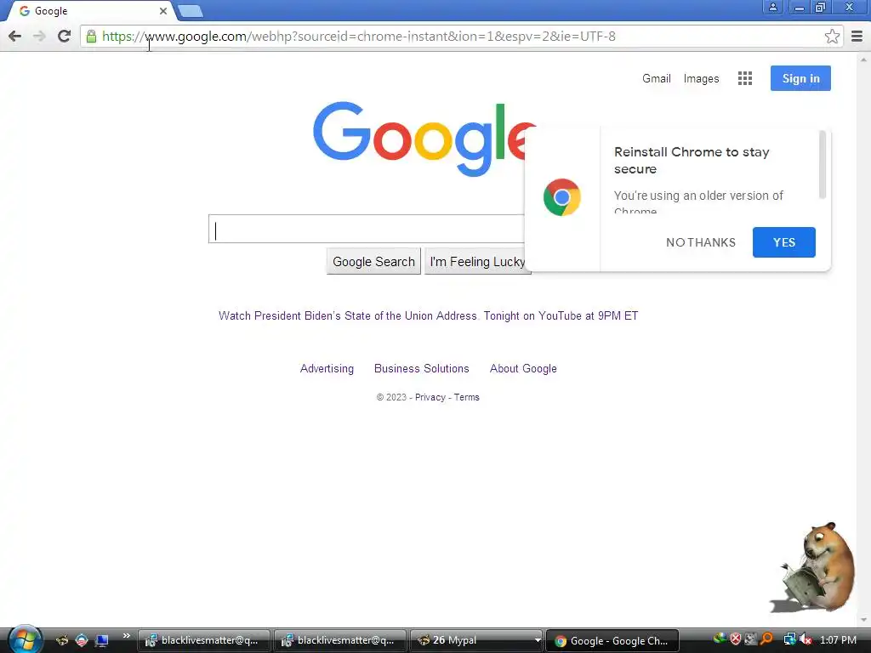The width and height of the screenshot is (871, 653).
Task: Decline with NO THANKS
Action: [701, 242]
